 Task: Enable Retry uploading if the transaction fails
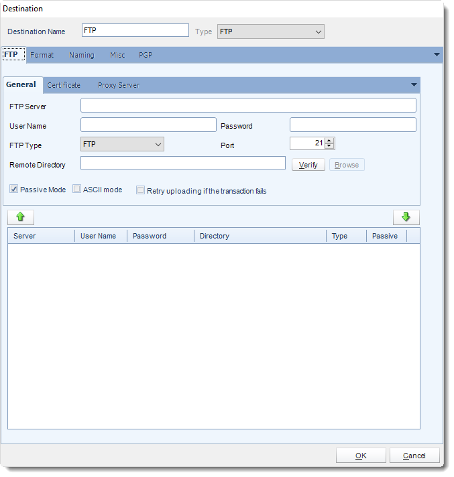tap(140, 190)
